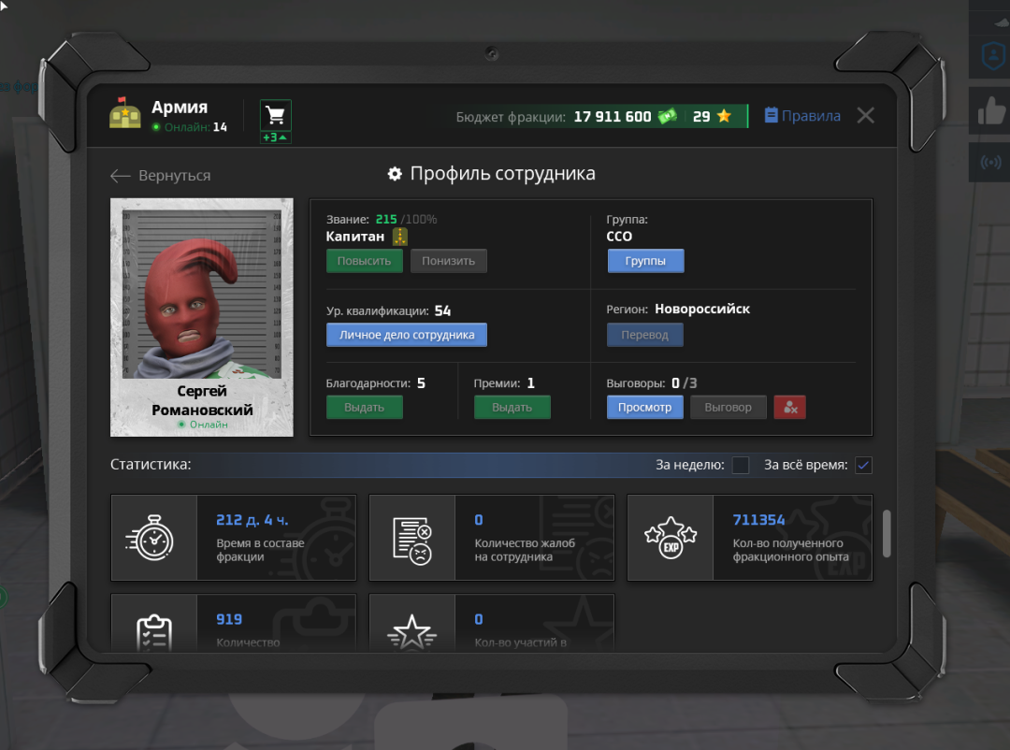This screenshot has width=1010, height=750.
Task: Toggle the 'За всё время' checkbox
Action: [863, 465]
